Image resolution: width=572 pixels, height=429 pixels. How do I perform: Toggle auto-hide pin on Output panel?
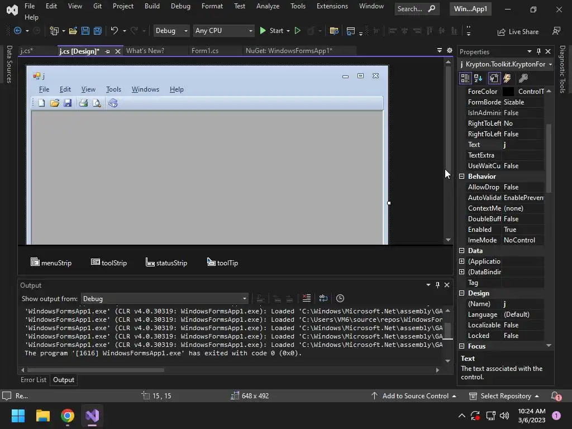click(437, 285)
